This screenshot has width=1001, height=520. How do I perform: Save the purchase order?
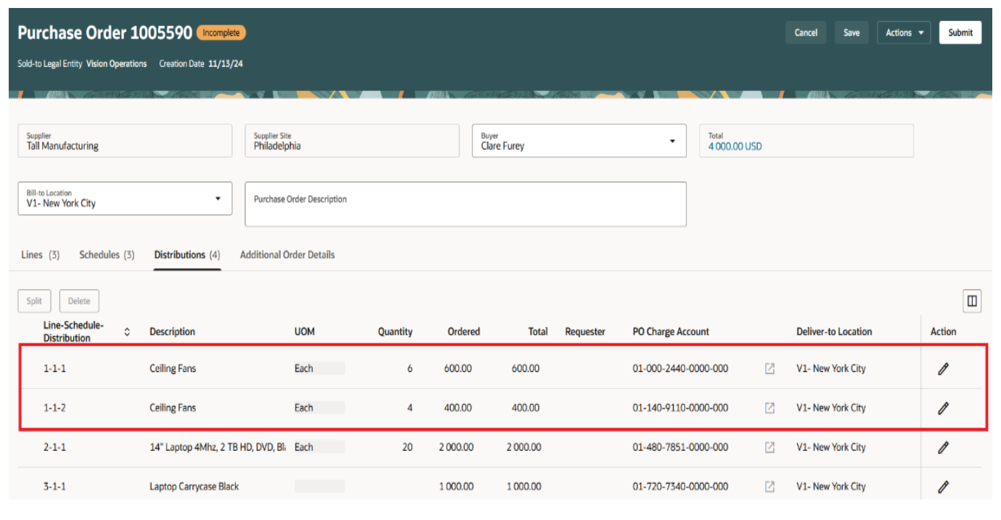[851, 32]
